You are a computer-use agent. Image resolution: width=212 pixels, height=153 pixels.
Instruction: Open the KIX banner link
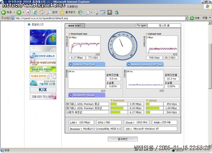pyautogui.click(x=43, y=90)
